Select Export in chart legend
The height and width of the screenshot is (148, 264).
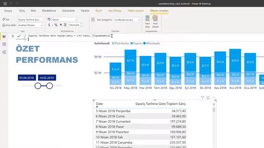[x=136, y=43]
